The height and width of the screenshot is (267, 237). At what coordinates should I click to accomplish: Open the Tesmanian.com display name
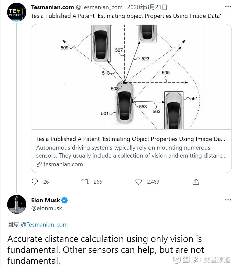[52, 7]
